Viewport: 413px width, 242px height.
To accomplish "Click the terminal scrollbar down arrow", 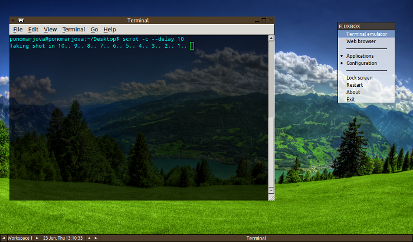I will tap(271, 190).
